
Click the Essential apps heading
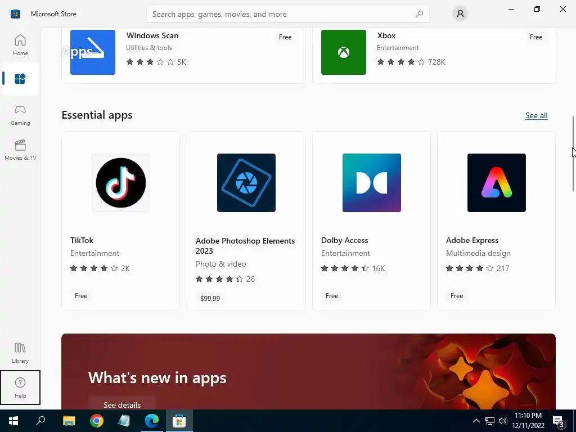point(97,115)
